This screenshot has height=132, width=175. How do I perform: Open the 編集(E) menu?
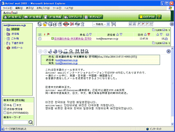(19, 8)
